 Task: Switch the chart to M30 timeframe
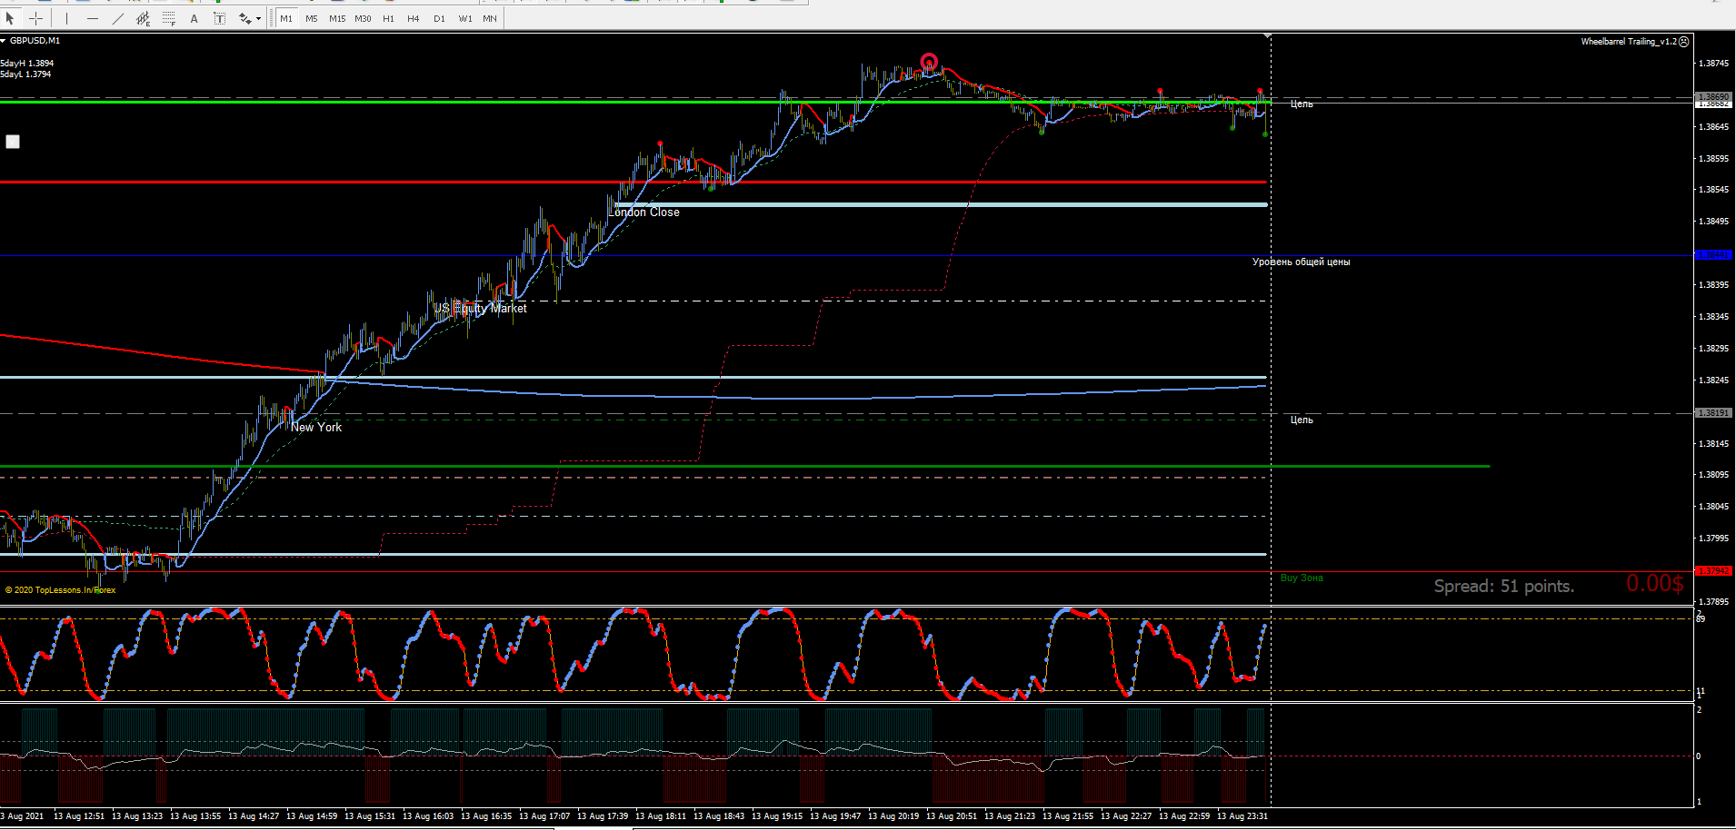363,18
